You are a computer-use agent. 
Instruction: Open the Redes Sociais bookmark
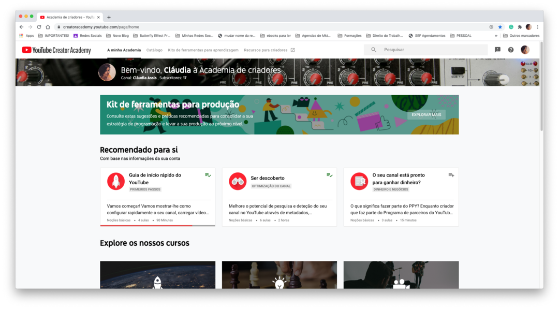87,36
